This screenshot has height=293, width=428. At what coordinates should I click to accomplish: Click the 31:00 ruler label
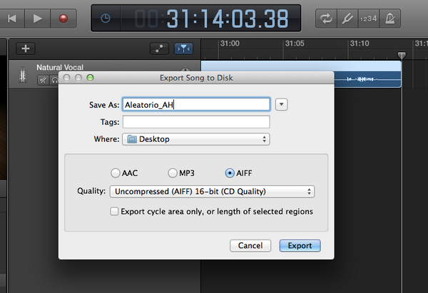coord(230,43)
